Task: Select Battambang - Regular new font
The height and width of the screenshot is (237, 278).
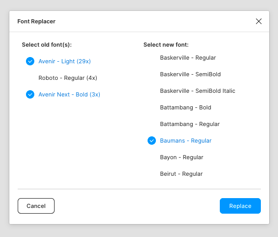Action: [x=190, y=124]
